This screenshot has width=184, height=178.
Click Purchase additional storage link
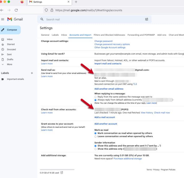pyautogui.click(x=128, y=159)
